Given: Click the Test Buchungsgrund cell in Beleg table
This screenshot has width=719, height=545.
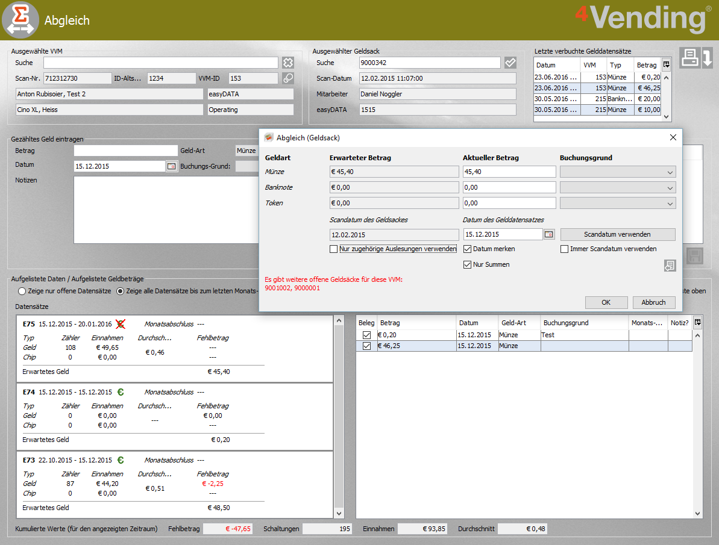Looking at the screenshot, I should pyautogui.click(x=584, y=335).
